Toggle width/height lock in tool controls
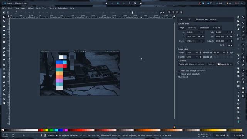This screenshot has width=247, height=139. pos(132,12)
